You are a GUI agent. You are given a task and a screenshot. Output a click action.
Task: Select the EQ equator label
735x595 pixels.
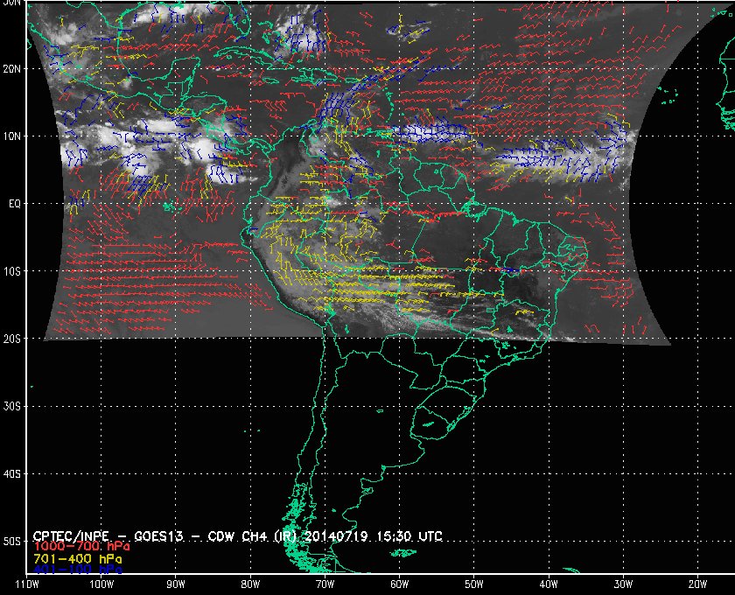click(15, 204)
